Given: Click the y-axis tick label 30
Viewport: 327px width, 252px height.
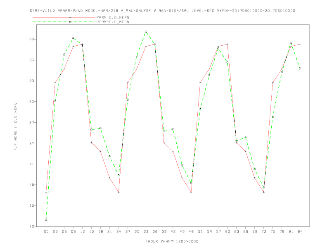Looking at the screenshot, I should click(32, 101).
